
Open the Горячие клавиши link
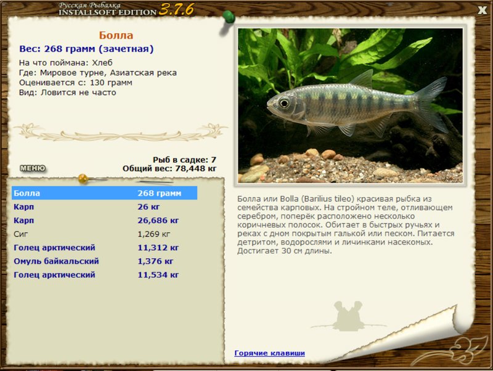click(269, 353)
